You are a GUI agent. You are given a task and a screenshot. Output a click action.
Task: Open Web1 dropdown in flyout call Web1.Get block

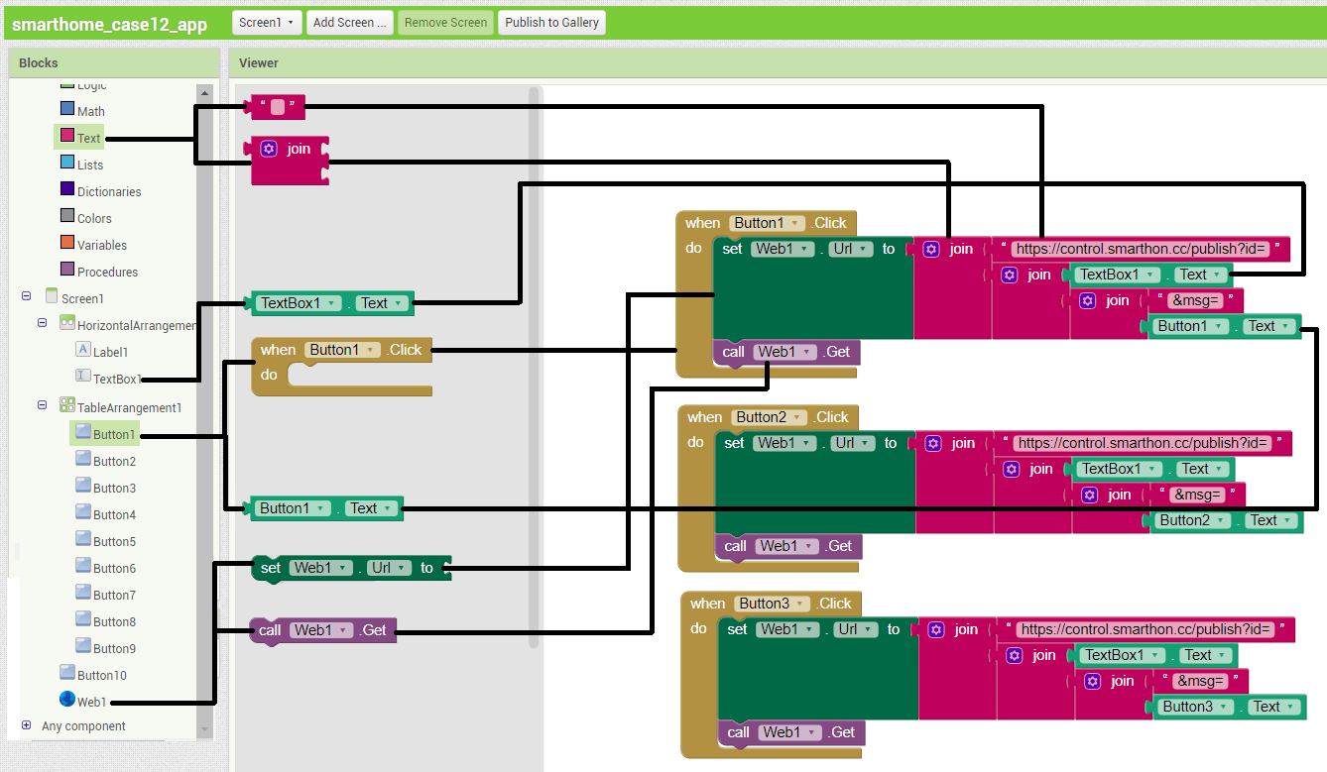pos(319,630)
